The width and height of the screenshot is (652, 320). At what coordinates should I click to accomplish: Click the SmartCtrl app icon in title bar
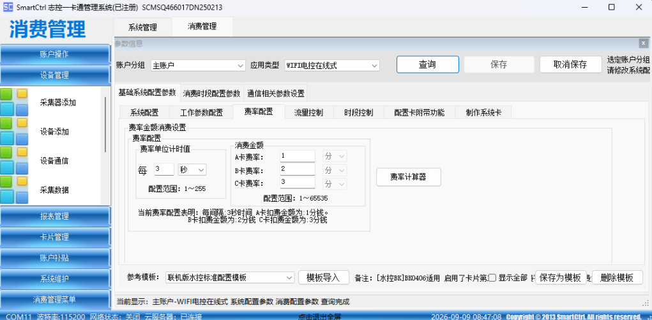tap(8, 7)
